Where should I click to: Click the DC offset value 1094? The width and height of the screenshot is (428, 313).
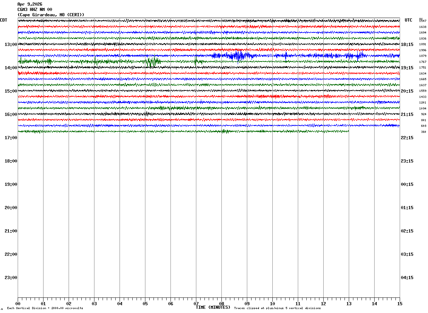coord(423,108)
